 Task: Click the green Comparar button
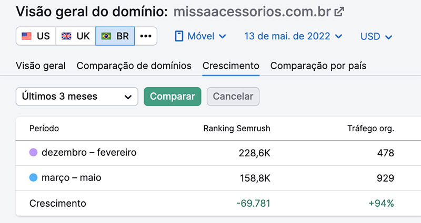click(x=173, y=97)
